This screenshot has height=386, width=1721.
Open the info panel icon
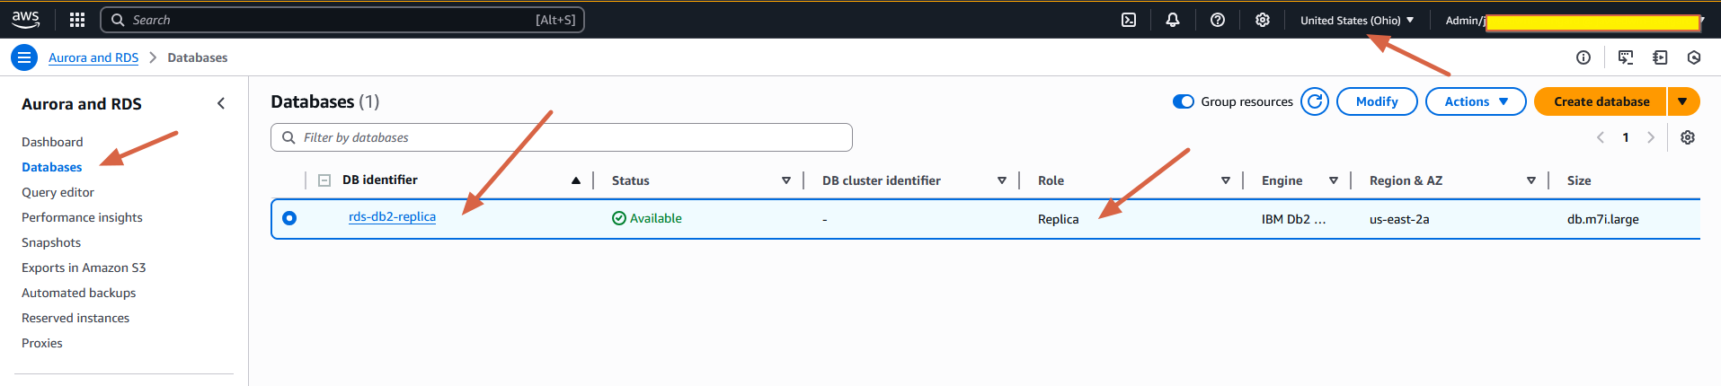click(x=1583, y=57)
